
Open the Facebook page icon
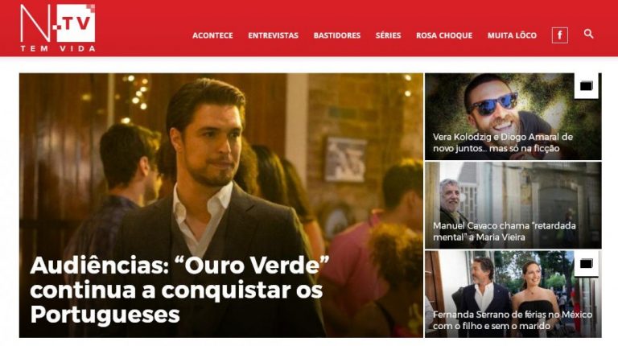click(560, 35)
